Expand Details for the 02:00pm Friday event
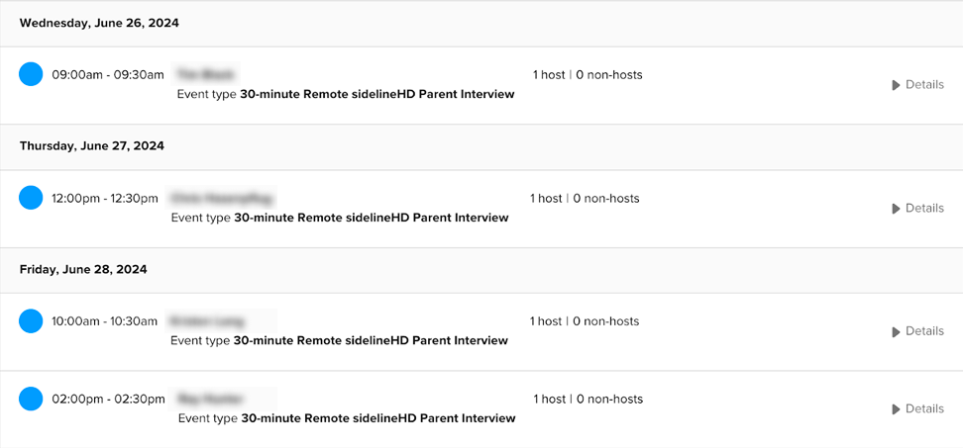The image size is (963, 448). (x=917, y=409)
